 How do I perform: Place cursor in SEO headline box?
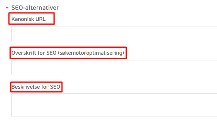(x=114, y=67)
